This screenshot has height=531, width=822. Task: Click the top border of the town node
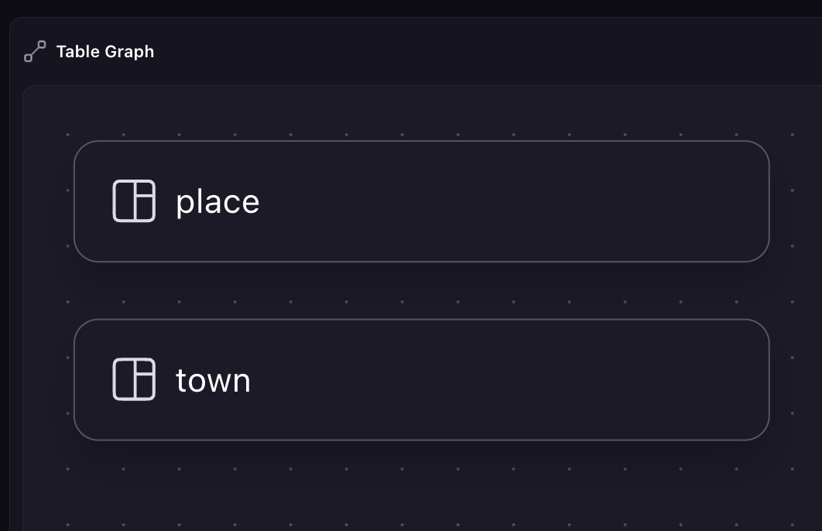click(x=421, y=320)
